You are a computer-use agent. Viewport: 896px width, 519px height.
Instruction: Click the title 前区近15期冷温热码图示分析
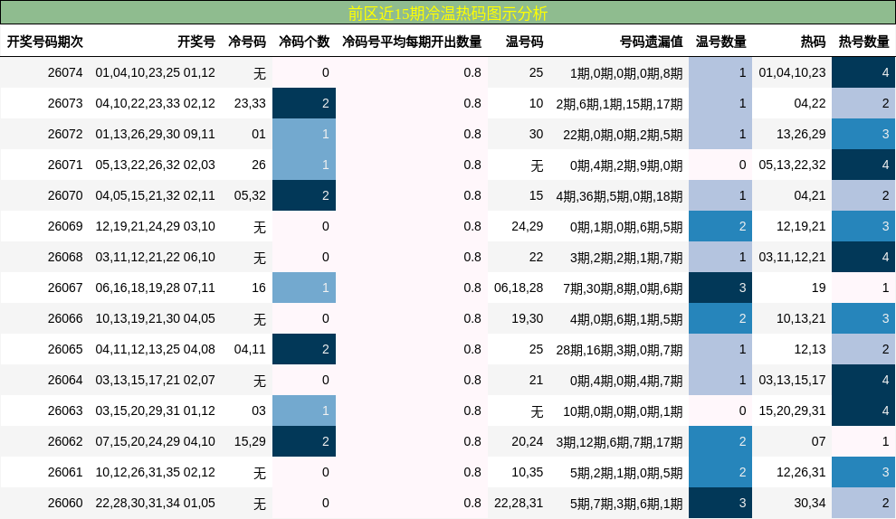tap(447, 14)
